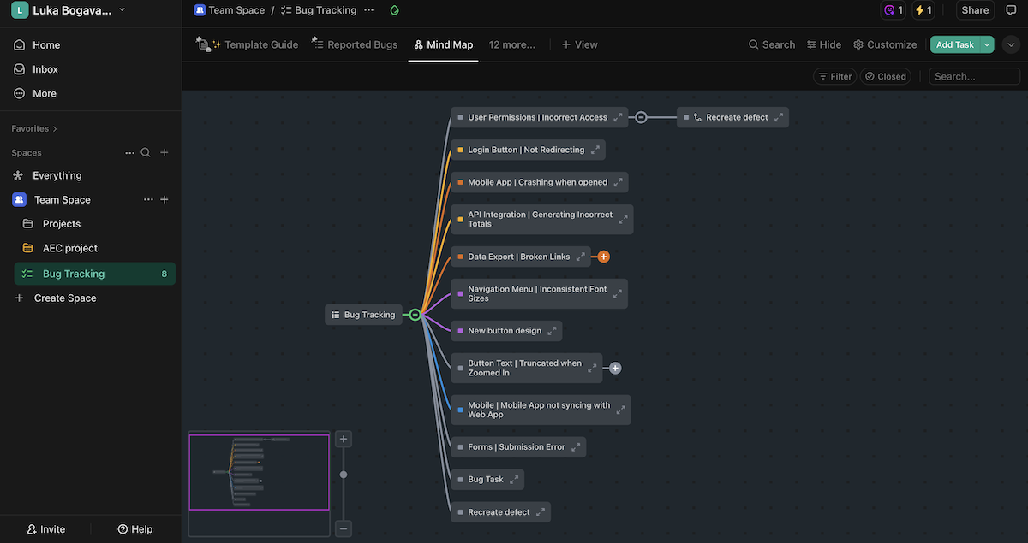The image size is (1028, 543).
Task: Zoom out using the minus control
Action: [x=343, y=528]
